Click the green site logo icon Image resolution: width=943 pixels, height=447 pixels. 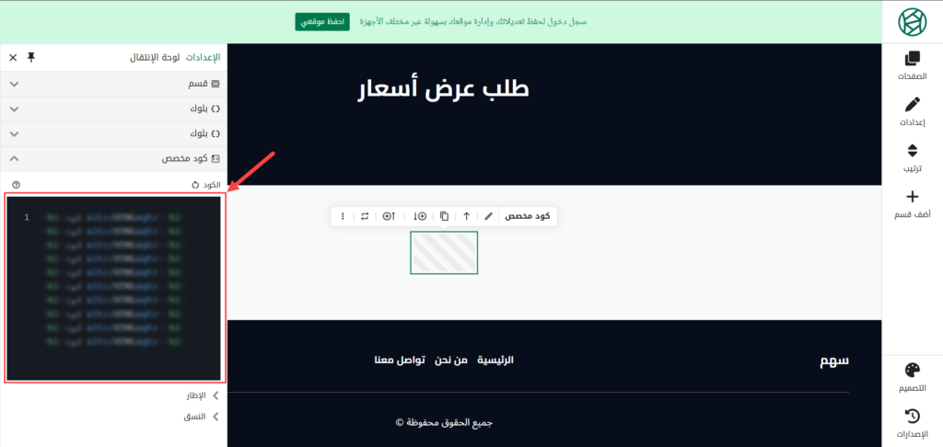pos(913,22)
